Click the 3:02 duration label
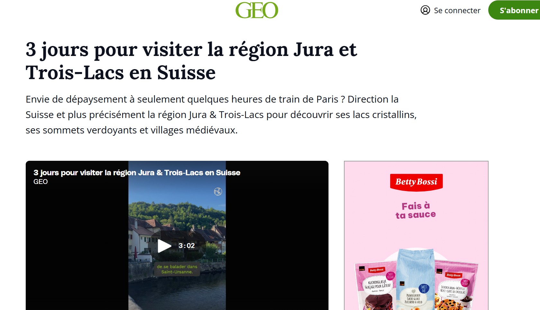 click(x=187, y=246)
